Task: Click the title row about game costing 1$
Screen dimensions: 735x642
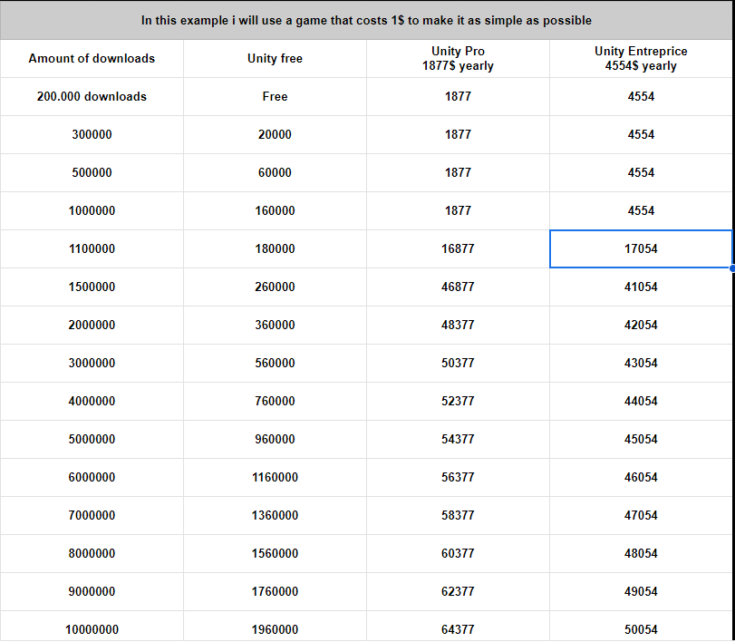Action: (x=367, y=20)
